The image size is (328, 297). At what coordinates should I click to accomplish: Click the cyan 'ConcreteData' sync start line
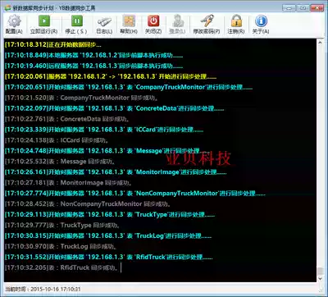pyautogui.click(x=114, y=108)
